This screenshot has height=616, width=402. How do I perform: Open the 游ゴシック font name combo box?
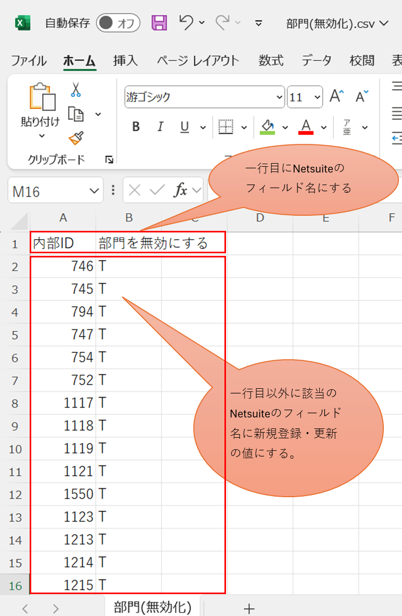coord(205,96)
